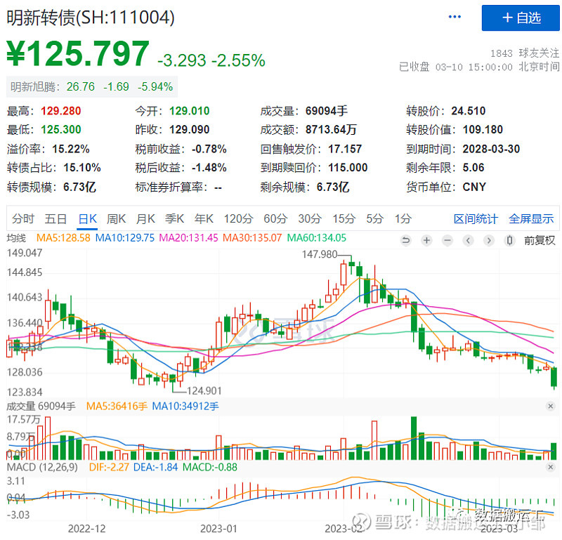
Task: Open 区间统计 range statistics
Action: (x=476, y=218)
